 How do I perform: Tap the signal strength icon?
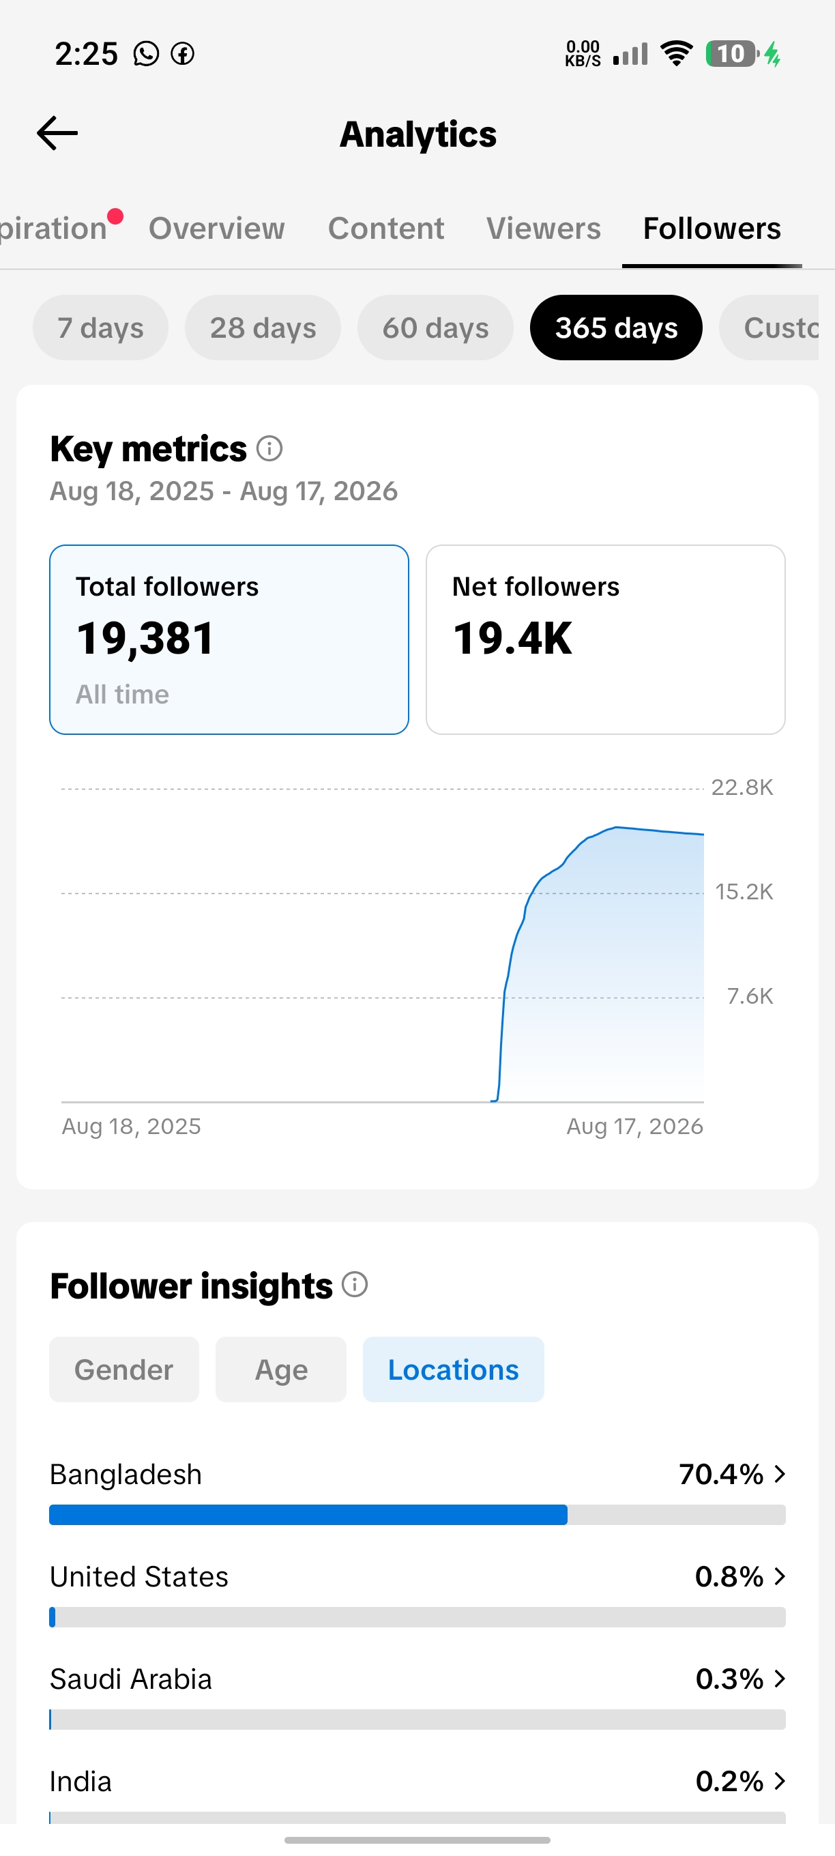pos(630,54)
